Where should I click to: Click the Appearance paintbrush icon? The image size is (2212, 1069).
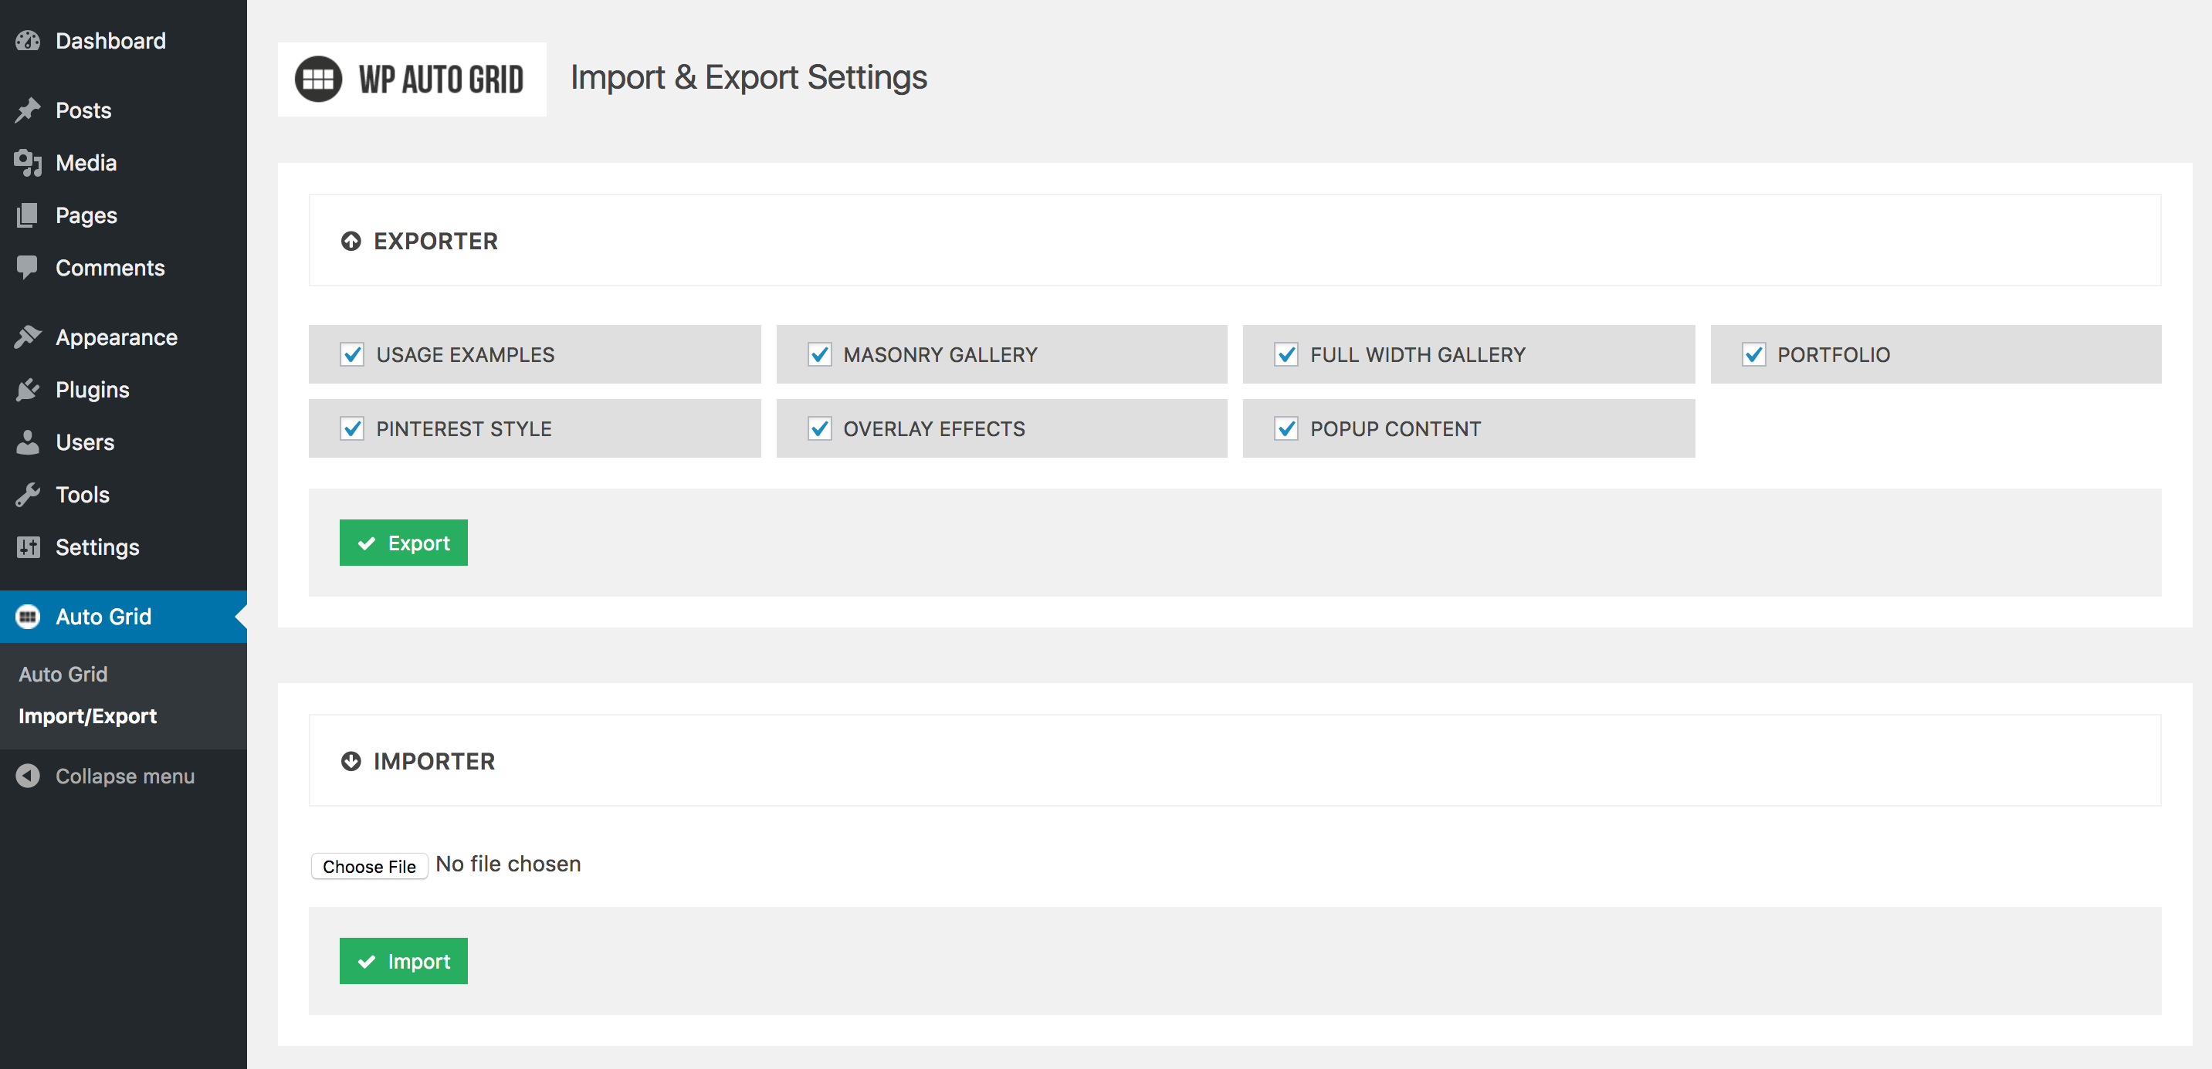28,337
